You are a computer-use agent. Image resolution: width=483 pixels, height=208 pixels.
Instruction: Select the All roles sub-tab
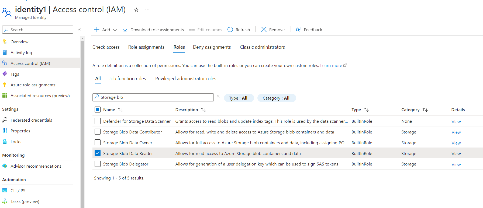(98, 79)
